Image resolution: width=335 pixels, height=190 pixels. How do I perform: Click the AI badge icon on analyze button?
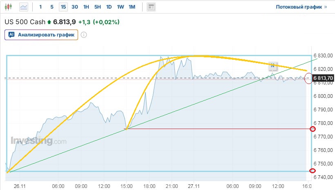(x=11, y=35)
